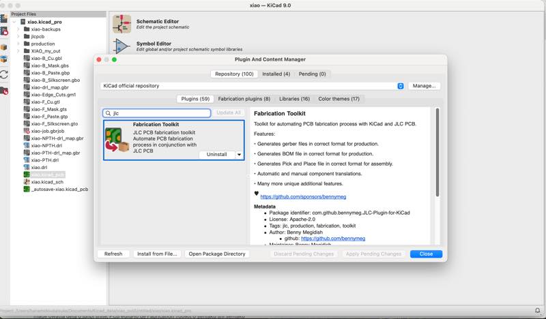
Task: Select xiao-drl_map.gbr in project tree
Action: pyautogui.click(x=50, y=87)
